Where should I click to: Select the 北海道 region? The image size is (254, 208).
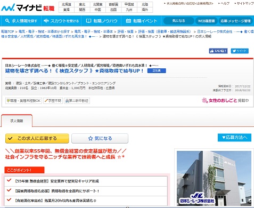tap(67, 4)
